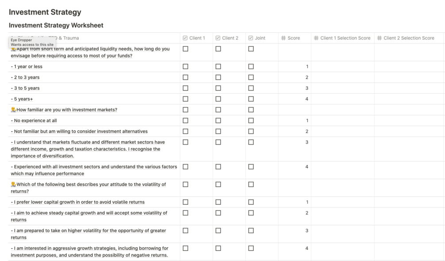Screen dimensions: 445x261
Task: Open the Joint column header menu
Action: 260,38
